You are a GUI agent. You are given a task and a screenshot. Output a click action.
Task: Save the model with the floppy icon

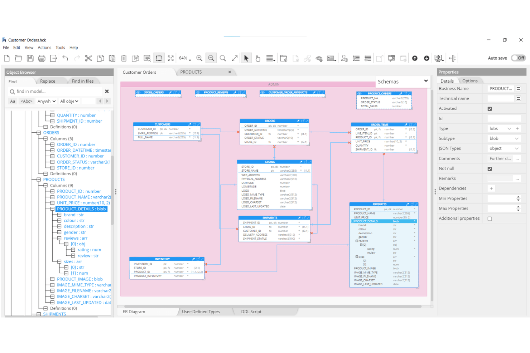pos(30,58)
